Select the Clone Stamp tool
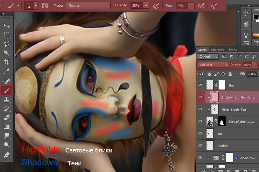 point(7,99)
